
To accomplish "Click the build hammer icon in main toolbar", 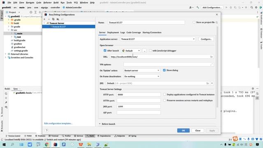I will (x=198, y=7).
